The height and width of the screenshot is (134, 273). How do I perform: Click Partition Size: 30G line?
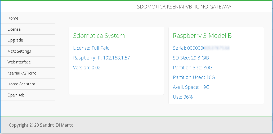pyautogui.click(x=193, y=68)
